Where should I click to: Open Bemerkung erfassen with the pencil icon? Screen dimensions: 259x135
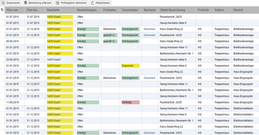(x=38, y=3)
